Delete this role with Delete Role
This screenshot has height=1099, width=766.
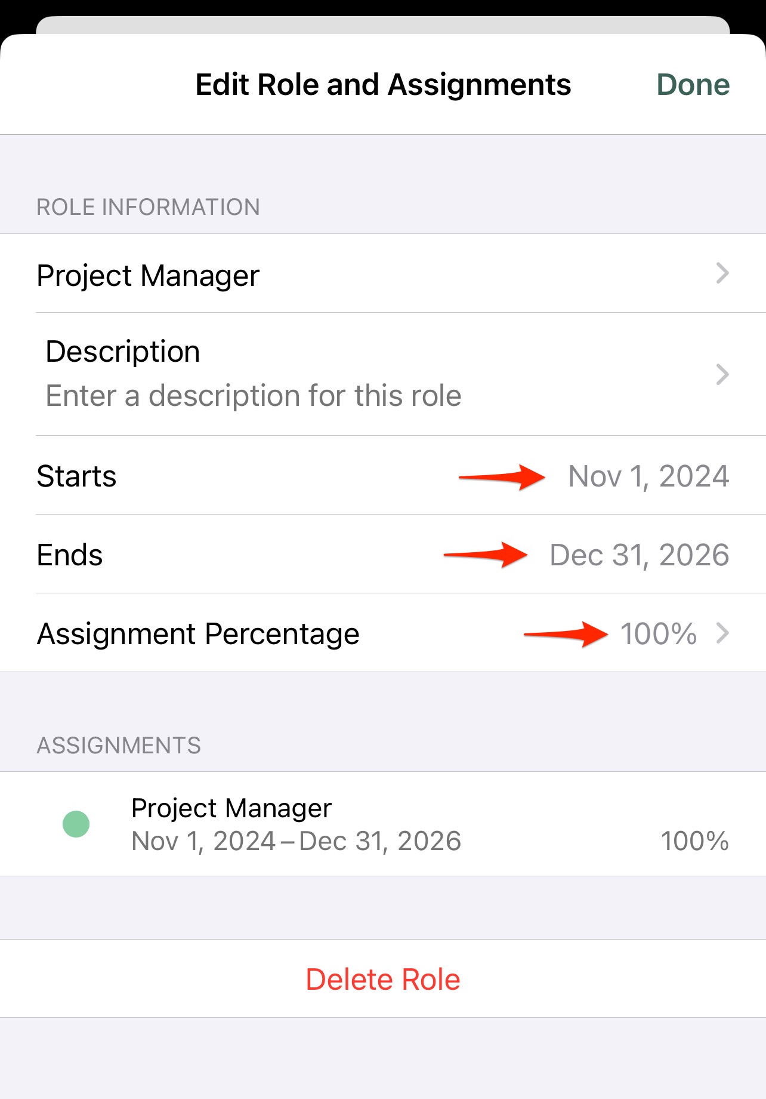[x=383, y=979]
